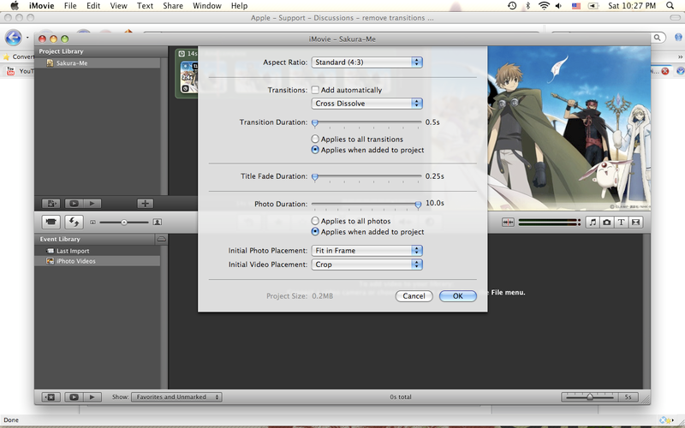Open the Music and Sound Effects browser
Screen dimensions: 685x428
593,223
